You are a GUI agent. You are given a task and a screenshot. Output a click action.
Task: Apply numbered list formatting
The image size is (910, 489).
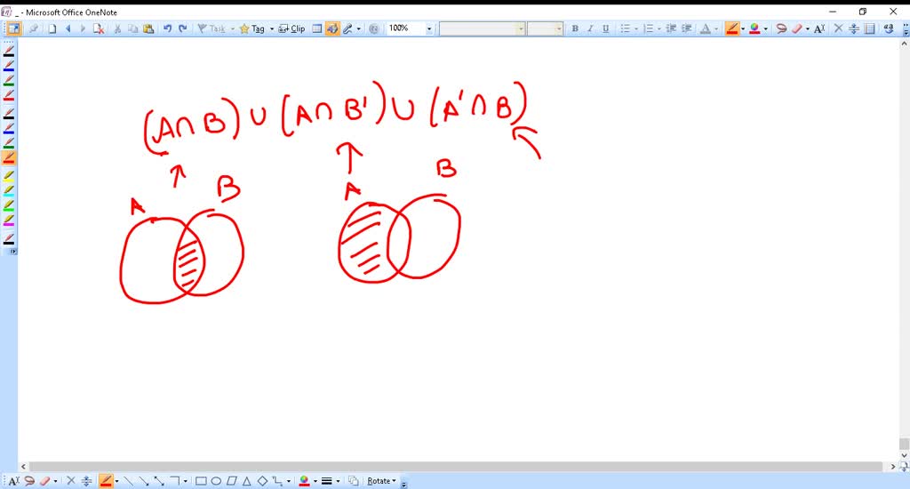click(x=649, y=28)
